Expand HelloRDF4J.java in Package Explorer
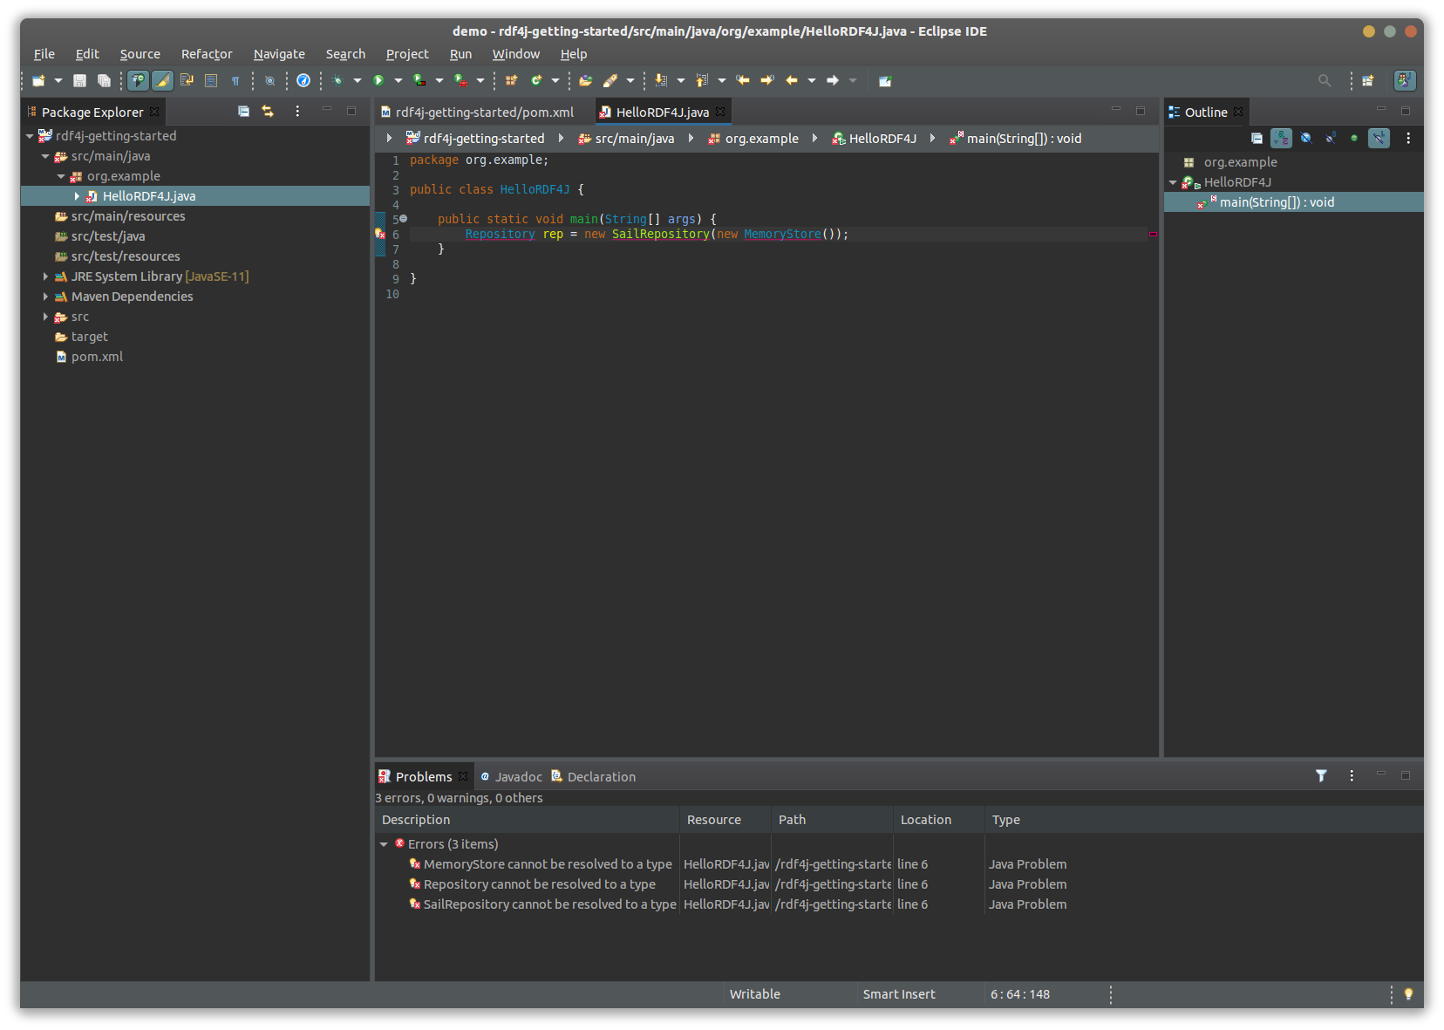 coord(77,196)
